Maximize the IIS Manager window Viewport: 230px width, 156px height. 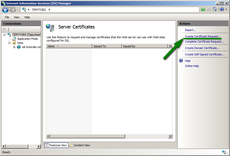click(222, 3)
